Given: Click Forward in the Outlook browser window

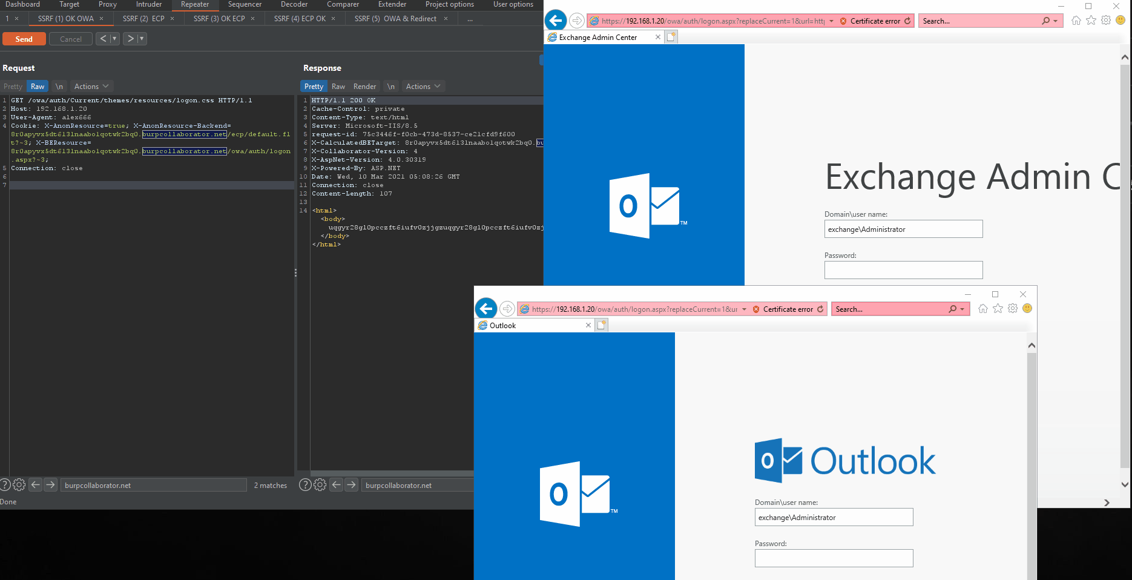Looking at the screenshot, I should (x=507, y=309).
